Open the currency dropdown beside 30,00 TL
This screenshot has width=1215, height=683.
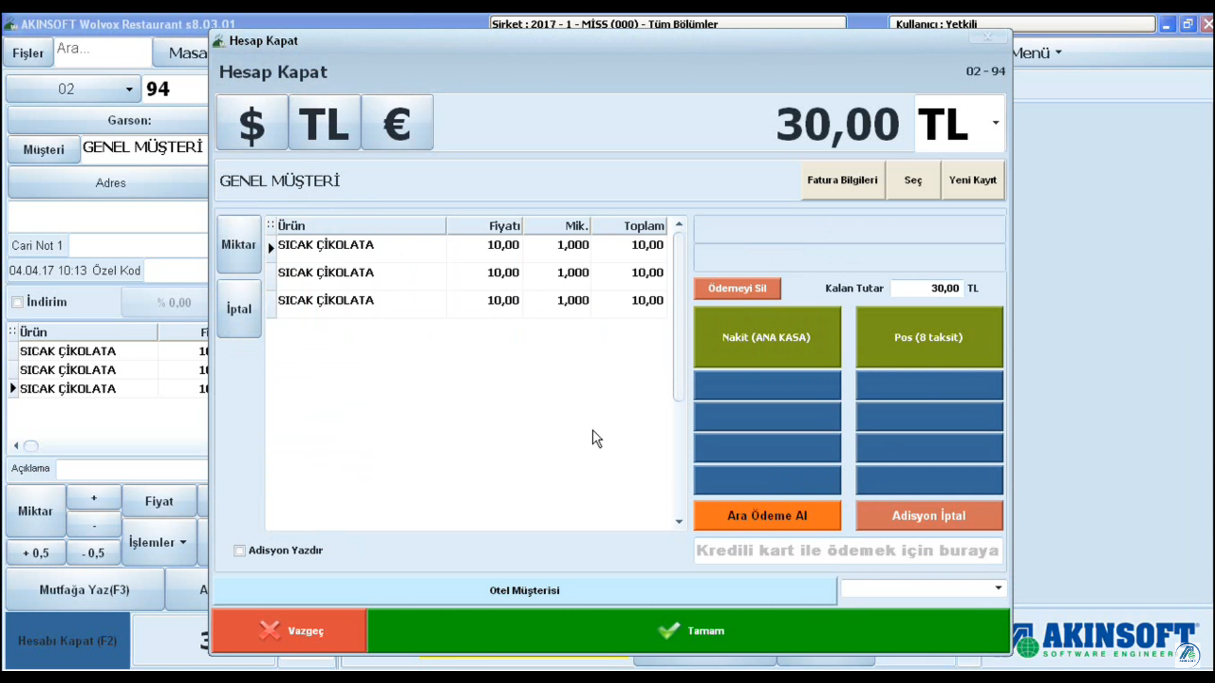click(995, 123)
